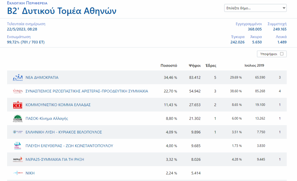The height and width of the screenshot is (181, 297).
Task: Click the Ελληνική Λύση party logo
Action: click(18, 132)
